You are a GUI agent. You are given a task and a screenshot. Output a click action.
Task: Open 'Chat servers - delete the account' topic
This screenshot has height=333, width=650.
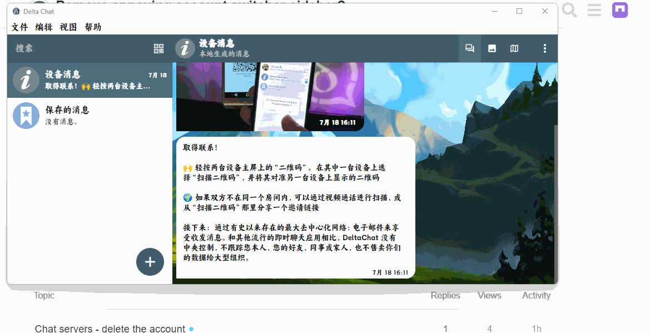[110, 329]
